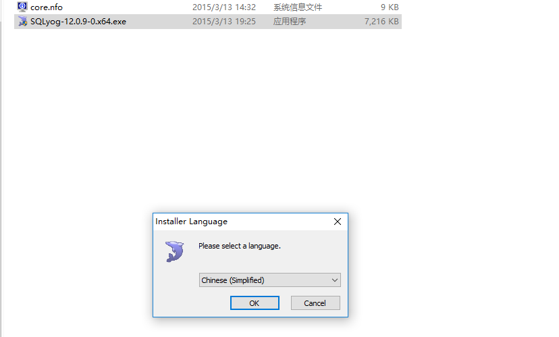Click the 'Please select a language.' label
Screen dimensions: 559x337
pos(240,246)
